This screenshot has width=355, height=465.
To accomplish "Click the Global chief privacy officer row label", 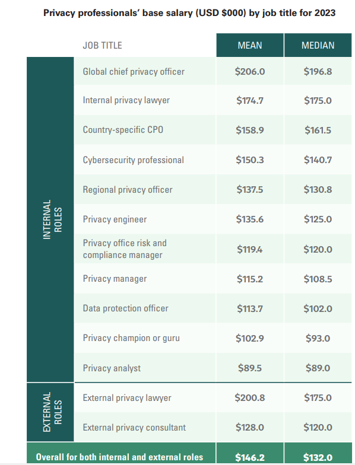I will coord(134,71).
